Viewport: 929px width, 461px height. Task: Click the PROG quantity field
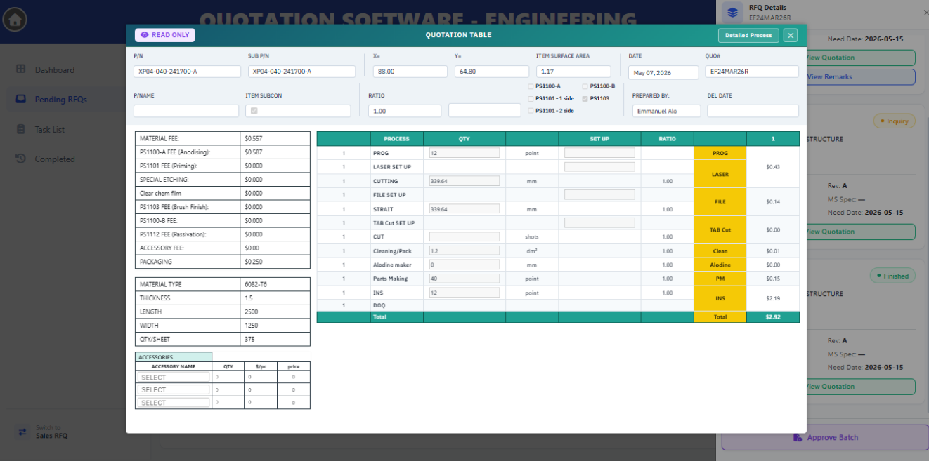464,153
